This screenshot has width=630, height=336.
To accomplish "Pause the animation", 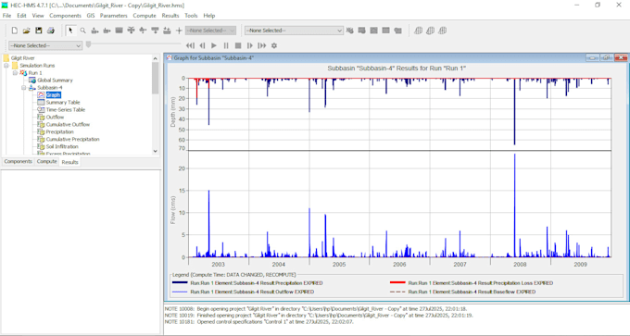I will (226, 45).
